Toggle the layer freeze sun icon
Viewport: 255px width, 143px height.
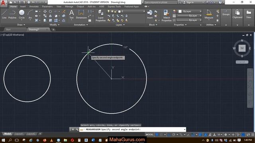pyautogui.click(x=112, y=12)
